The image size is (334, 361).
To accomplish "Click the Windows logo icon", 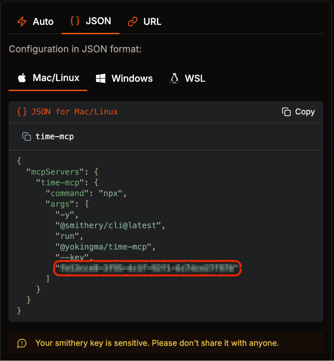I will click(101, 79).
